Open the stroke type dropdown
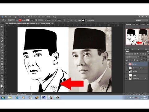Viewport: 149px width, 112px height. pos(41,20)
